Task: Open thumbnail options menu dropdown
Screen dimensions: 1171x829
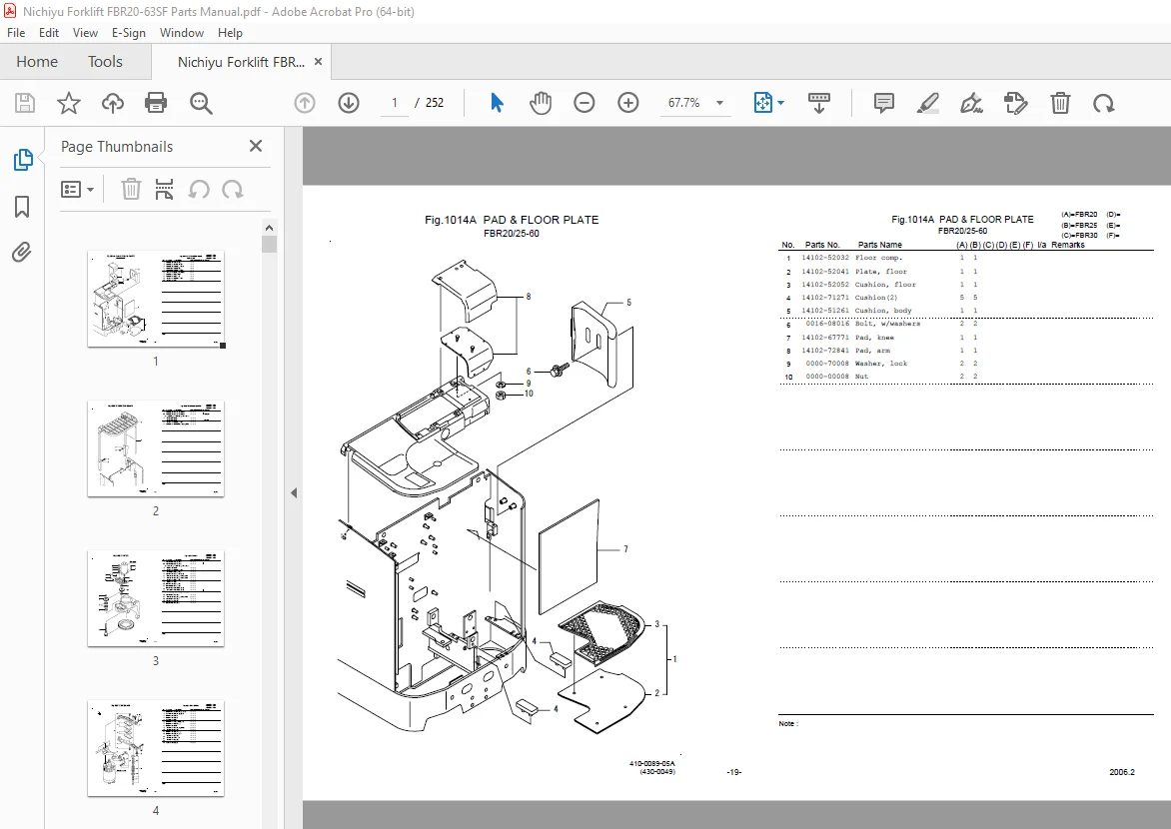Action: (x=77, y=190)
